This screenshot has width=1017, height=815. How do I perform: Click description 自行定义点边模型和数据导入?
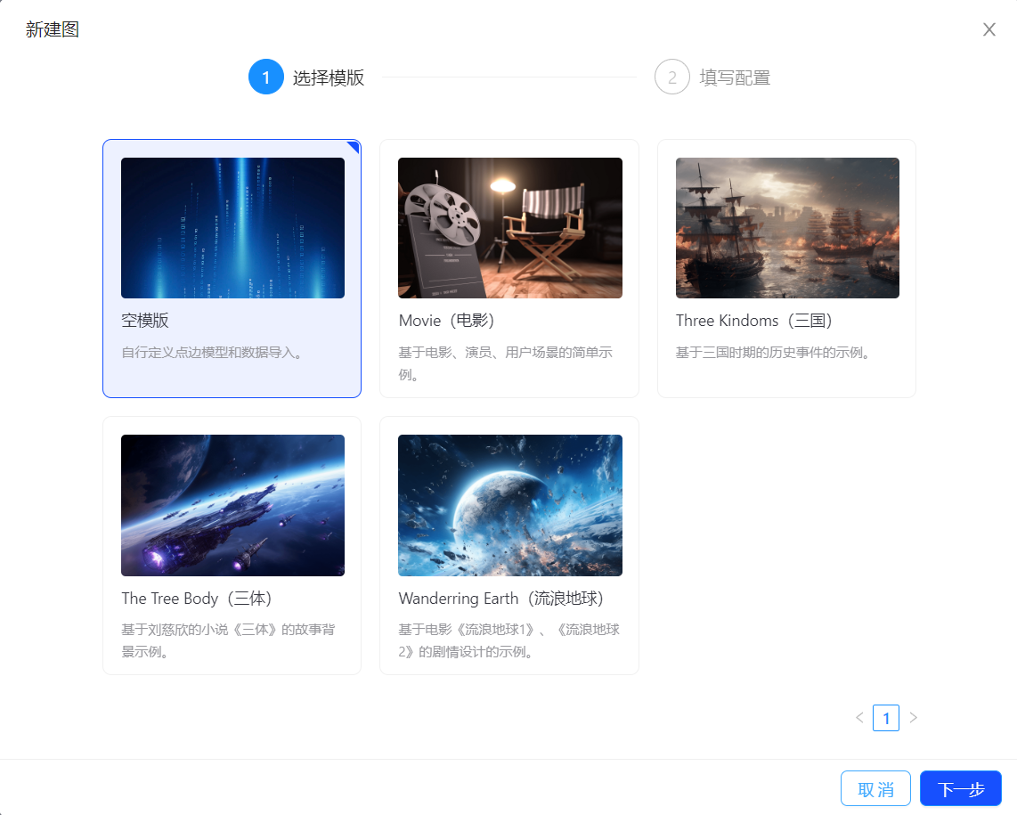click(211, 353)
